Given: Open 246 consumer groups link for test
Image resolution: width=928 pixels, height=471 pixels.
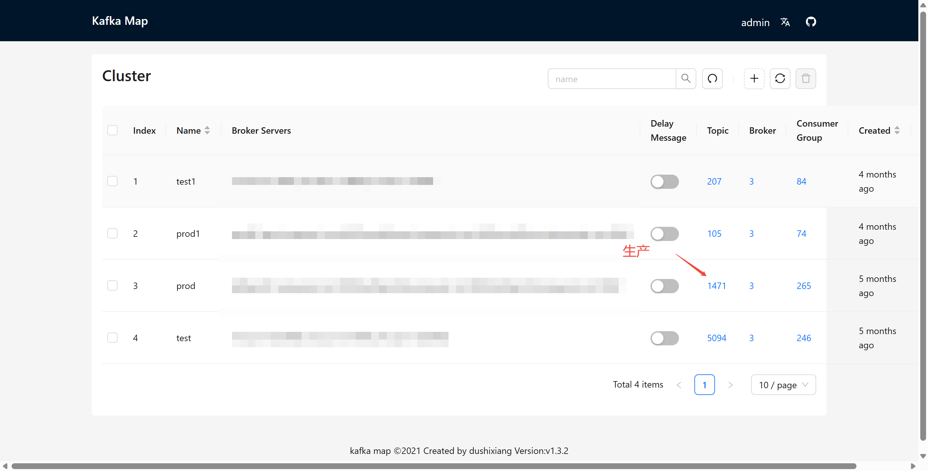Looking at the screenshot, I should coord(803,338).
